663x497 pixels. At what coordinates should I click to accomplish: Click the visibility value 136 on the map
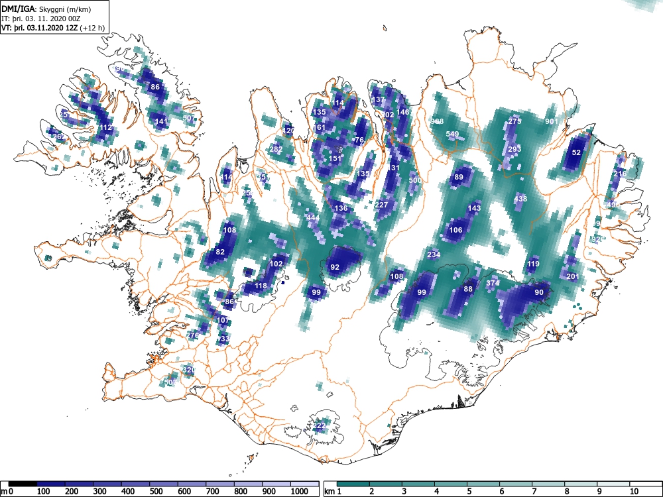coord(341,208)
